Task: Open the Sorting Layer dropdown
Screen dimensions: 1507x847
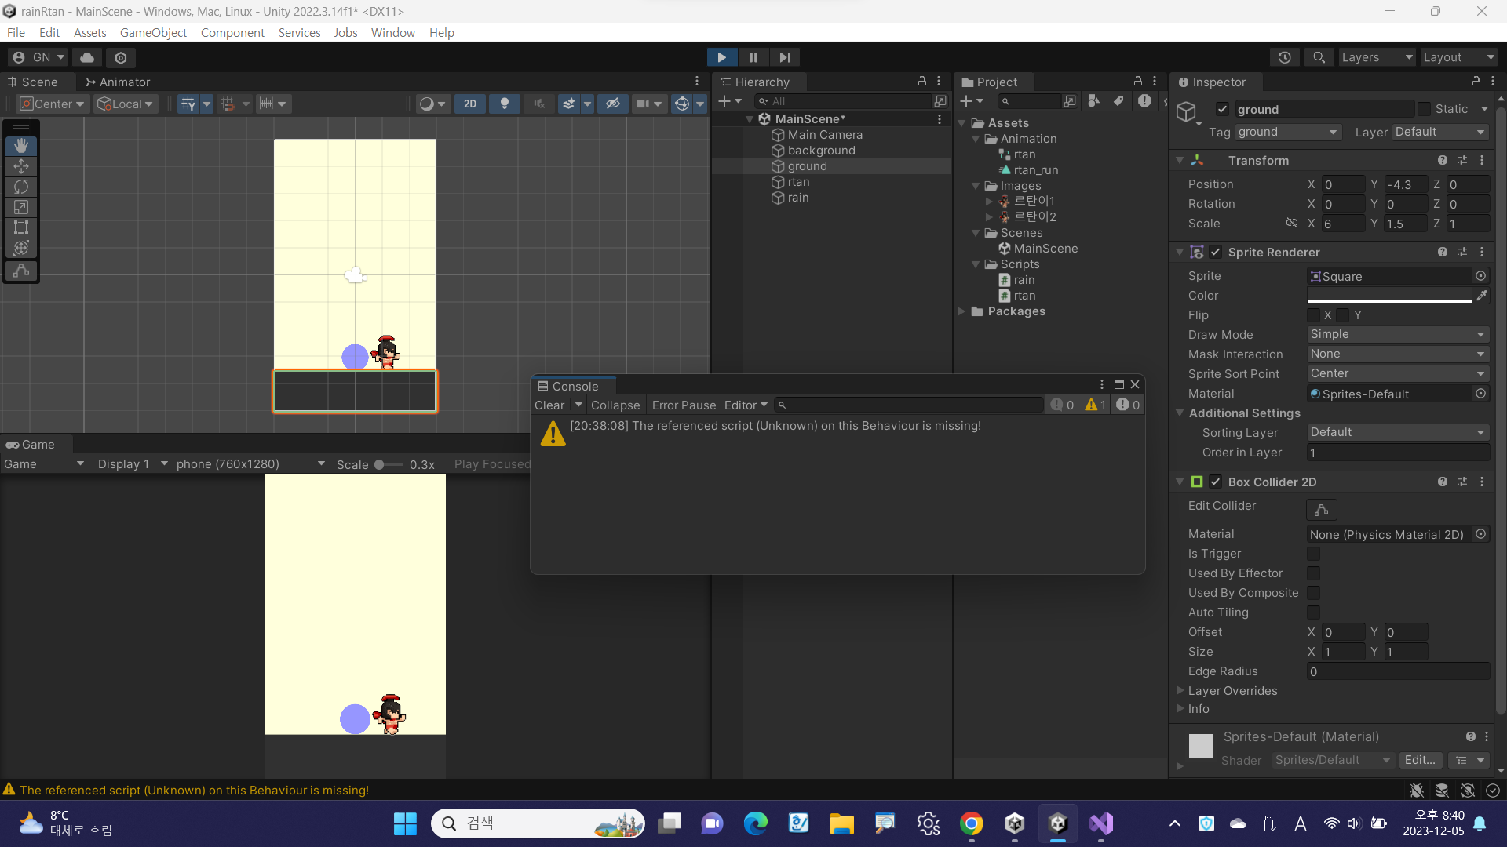Action: [1398, 432]
